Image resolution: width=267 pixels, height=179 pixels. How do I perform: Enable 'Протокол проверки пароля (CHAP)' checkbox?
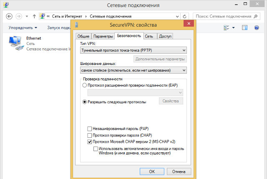90,135
